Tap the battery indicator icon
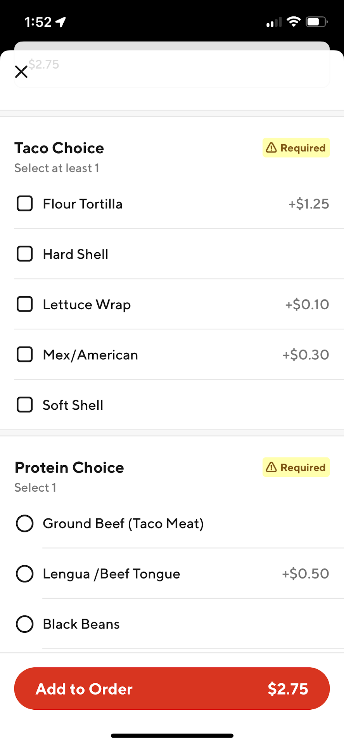 316,22
